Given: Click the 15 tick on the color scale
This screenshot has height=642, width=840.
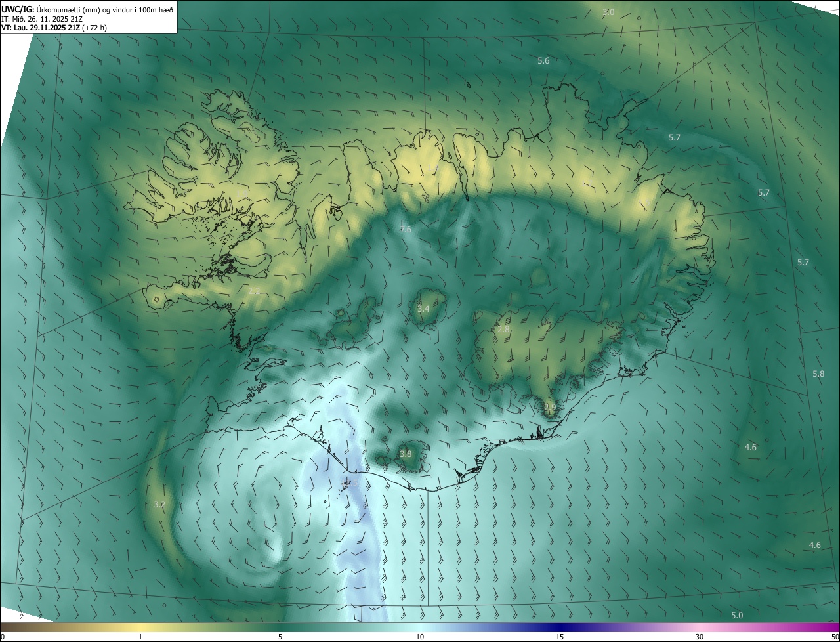Looking at the screenshot, I should (x=560, y=637).
